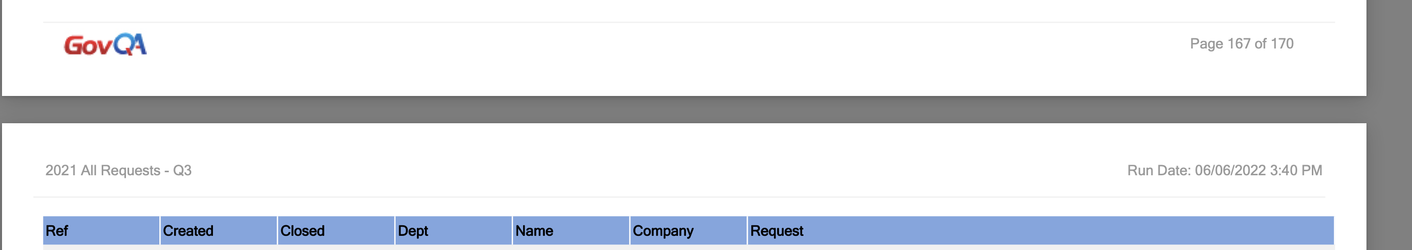The image size is (1412, 250).
Task: Click the Closed column header
Action: point(303,231)
